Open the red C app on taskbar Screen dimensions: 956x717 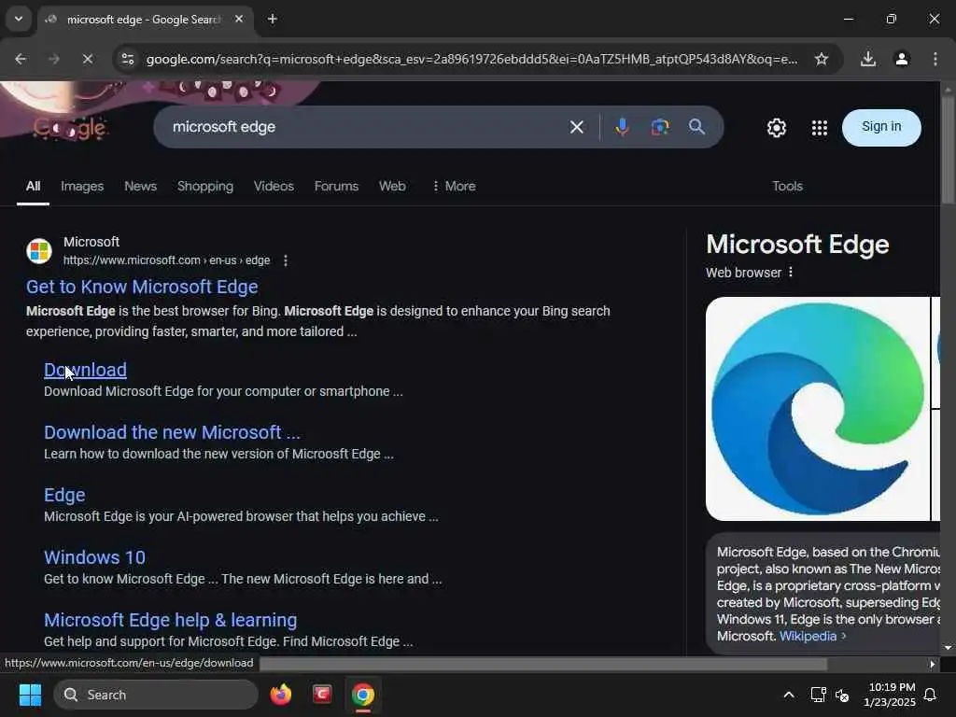[x=322, y=694]
